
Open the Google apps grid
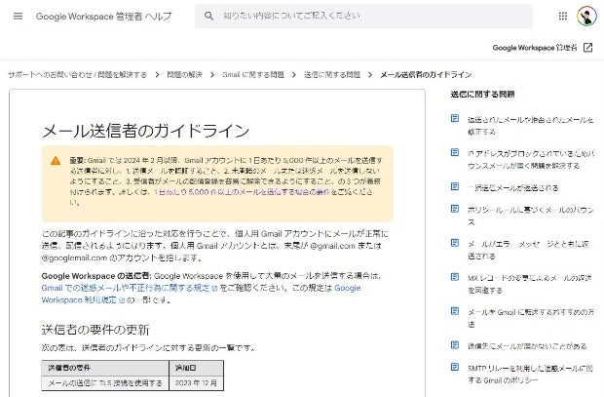[x=563, y=17]
